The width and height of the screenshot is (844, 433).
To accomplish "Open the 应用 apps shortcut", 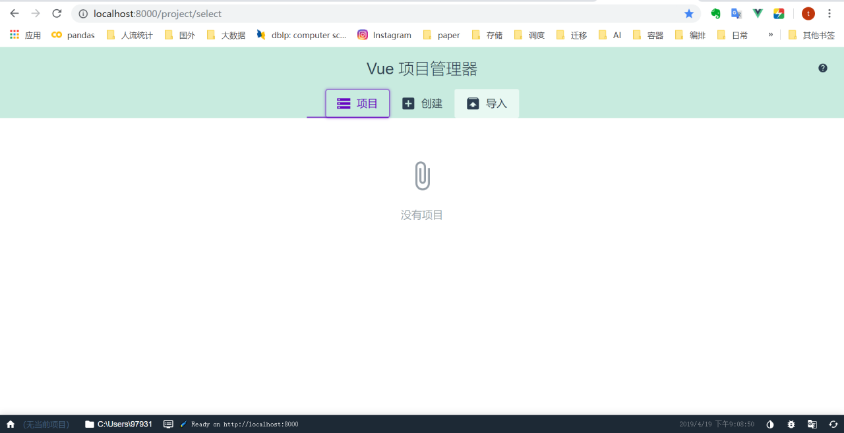I will click(25, 35).
